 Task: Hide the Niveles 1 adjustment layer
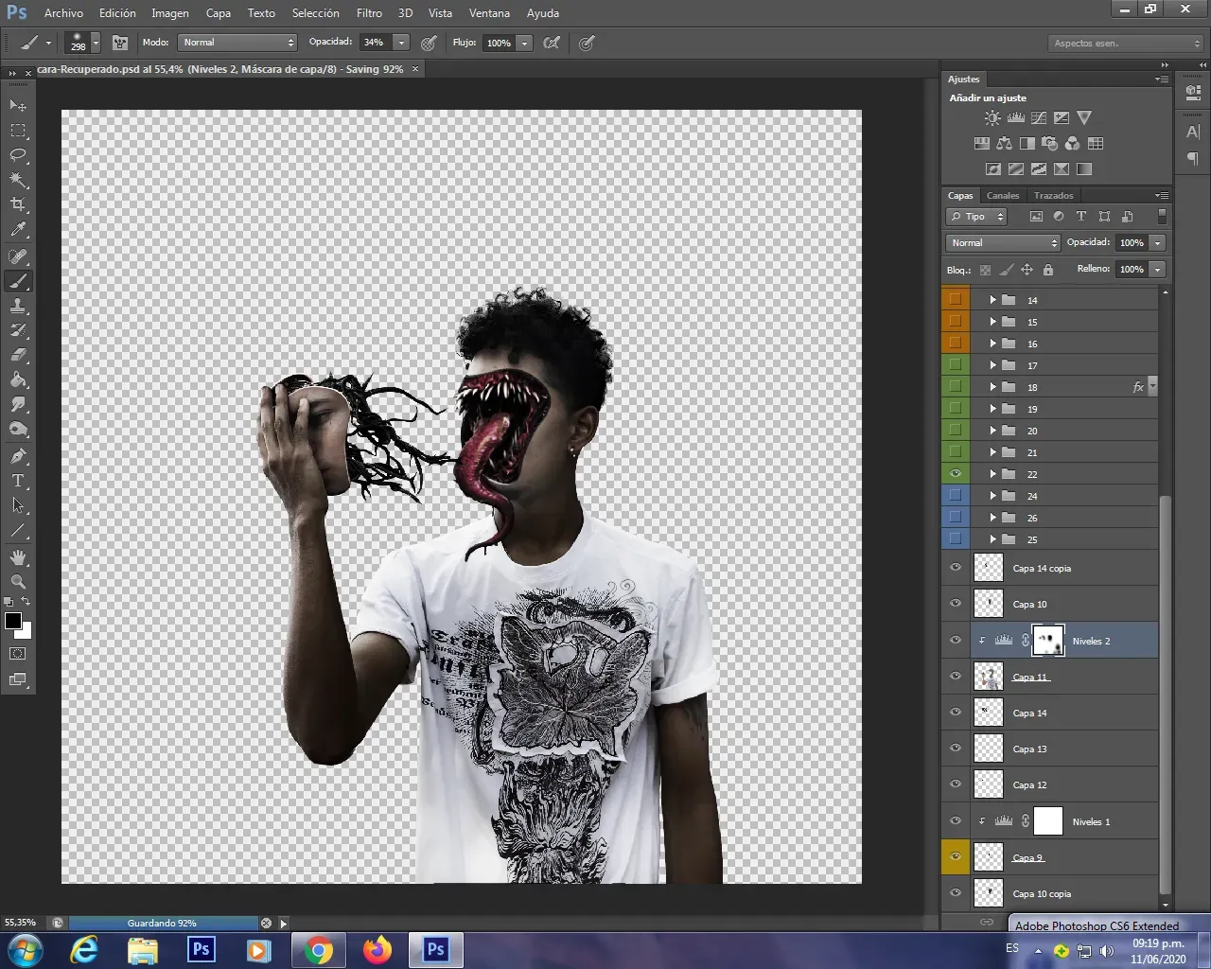pos(956,821)
